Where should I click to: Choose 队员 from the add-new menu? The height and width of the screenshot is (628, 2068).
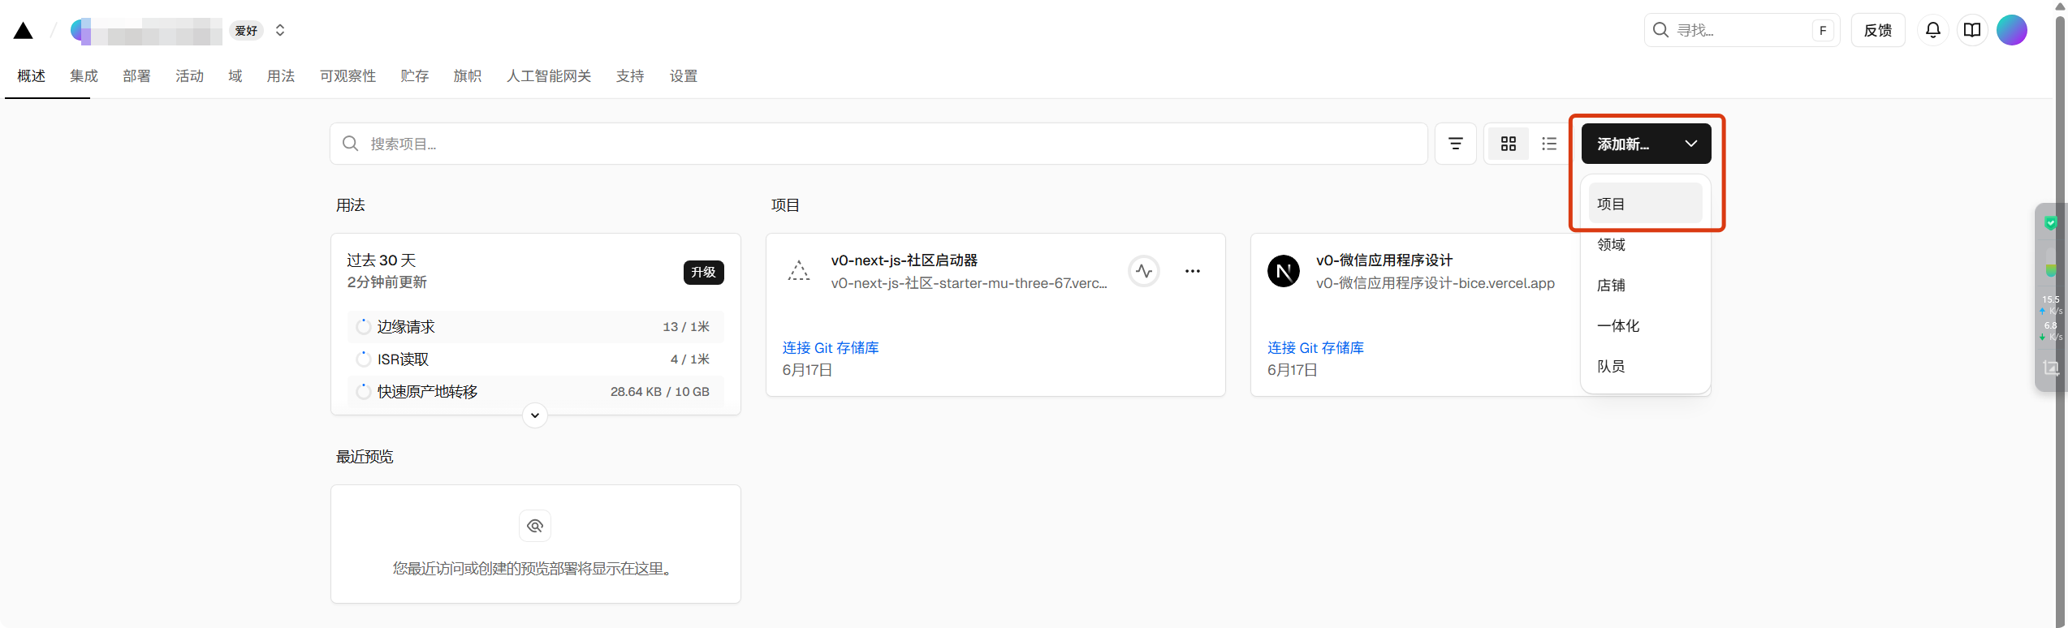1646,366
